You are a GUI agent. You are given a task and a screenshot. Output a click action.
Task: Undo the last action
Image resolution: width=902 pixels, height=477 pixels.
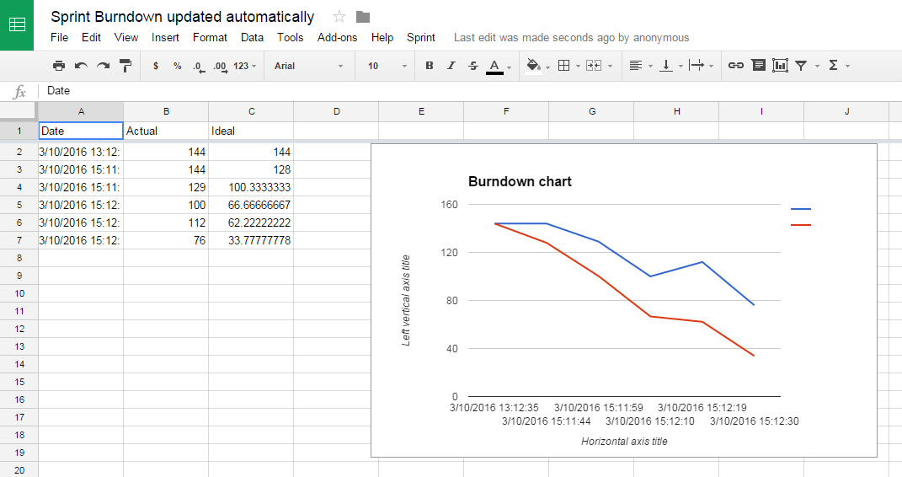pos(81,66)
